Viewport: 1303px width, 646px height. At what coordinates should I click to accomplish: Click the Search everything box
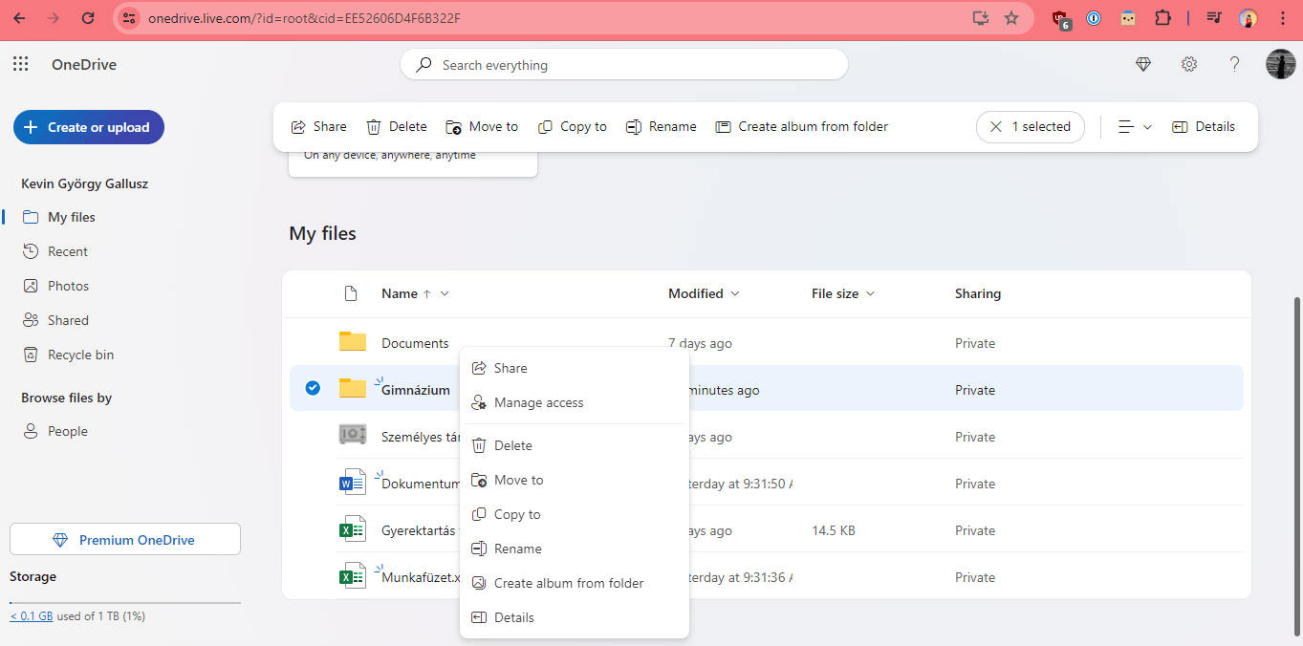pyautogui.click(x=623, y=65)
